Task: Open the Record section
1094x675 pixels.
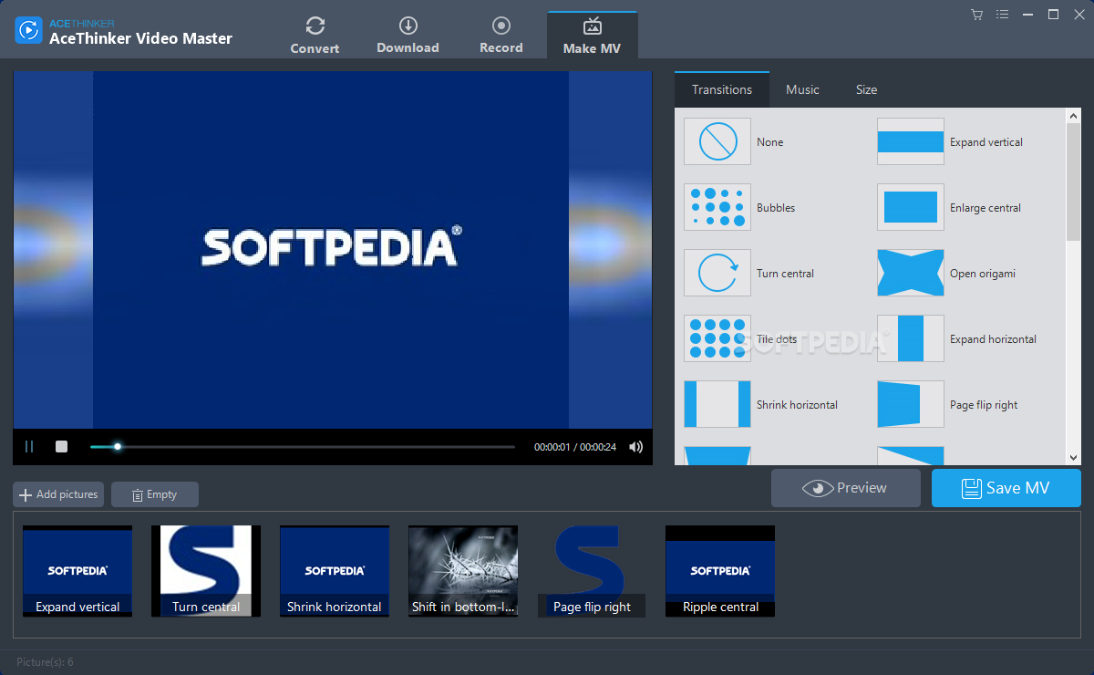Action: pos(501,35)
